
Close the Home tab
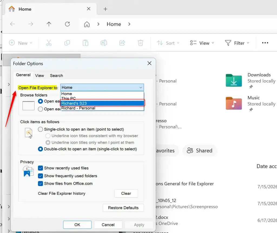pyautogui.click(x=89, y=9)
